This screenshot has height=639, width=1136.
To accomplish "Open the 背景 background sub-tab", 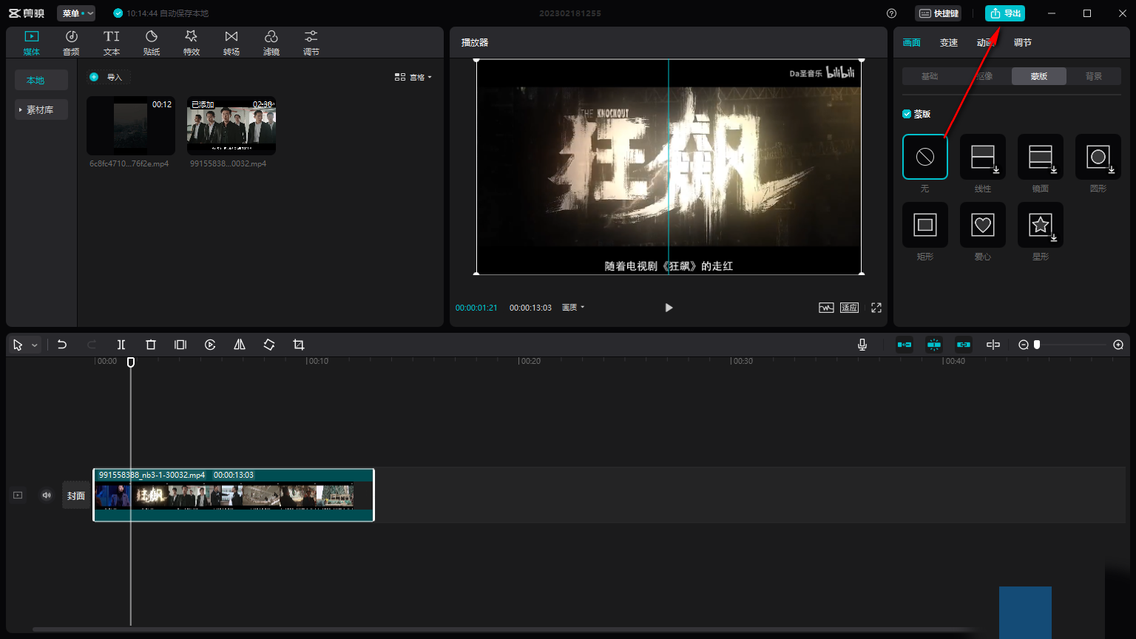I will (x=1094, y=76).
